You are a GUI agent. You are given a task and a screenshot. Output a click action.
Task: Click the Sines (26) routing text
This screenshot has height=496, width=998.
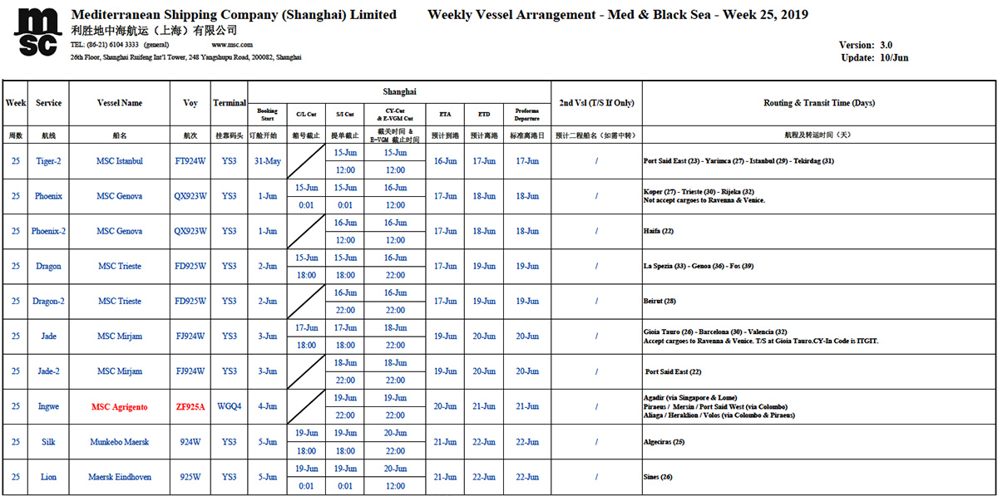pos(658,477)
